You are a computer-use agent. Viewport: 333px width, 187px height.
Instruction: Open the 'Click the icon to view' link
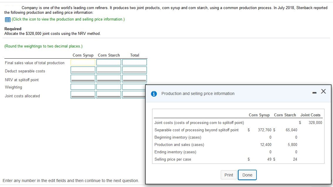click(68, 19)
